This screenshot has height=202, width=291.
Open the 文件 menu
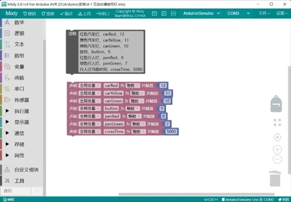point(263,13)
